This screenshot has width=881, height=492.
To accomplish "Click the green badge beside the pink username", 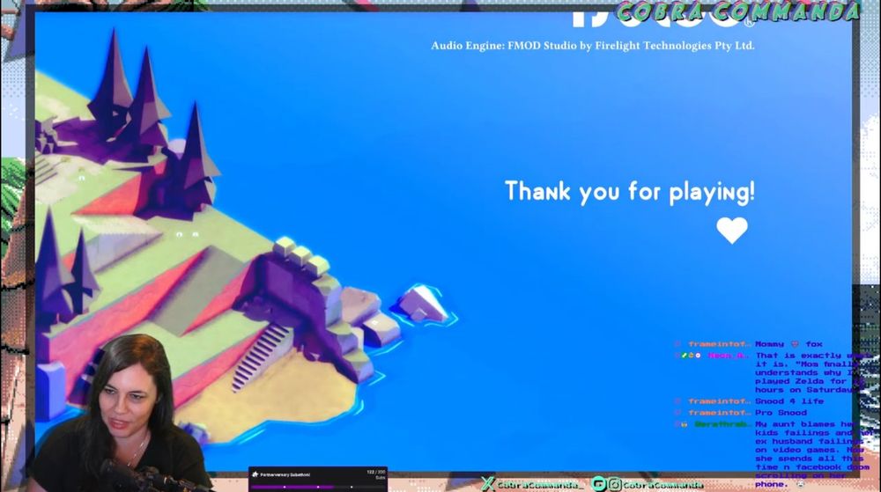I will click(684, 355).
